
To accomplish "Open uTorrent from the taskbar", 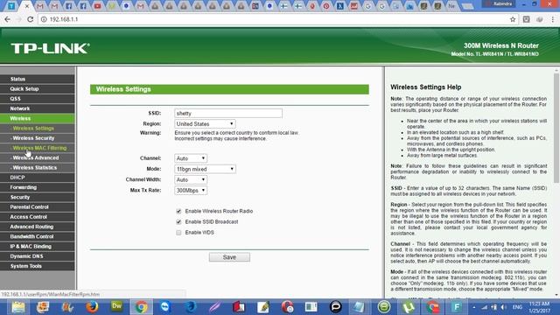I will click(x=409, y=307).
